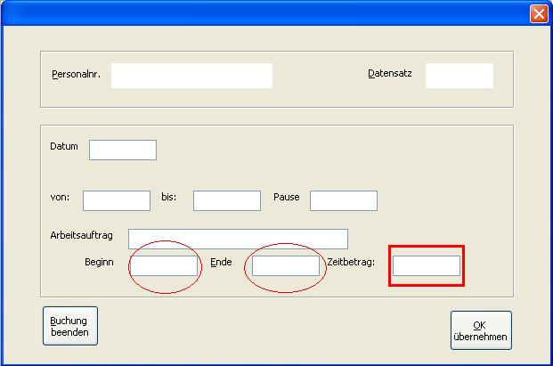Click the blue window title bar
This screenshot has height=366, width=553.
267,13
